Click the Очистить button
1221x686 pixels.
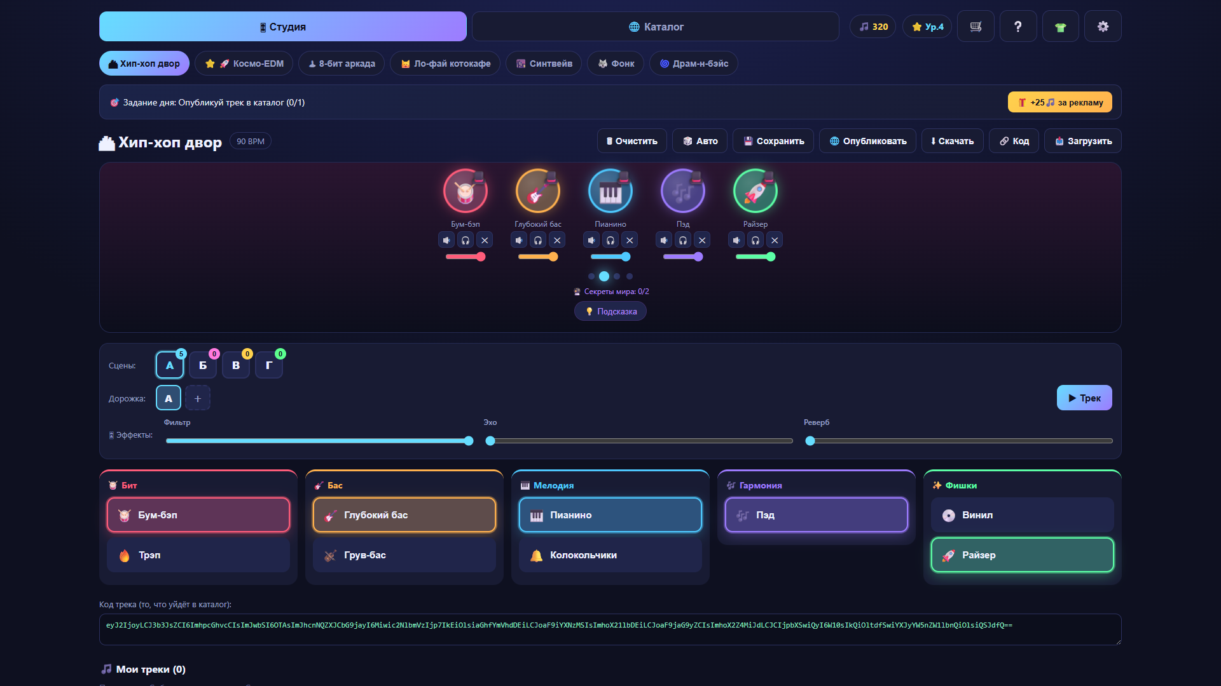click(632, 141)
